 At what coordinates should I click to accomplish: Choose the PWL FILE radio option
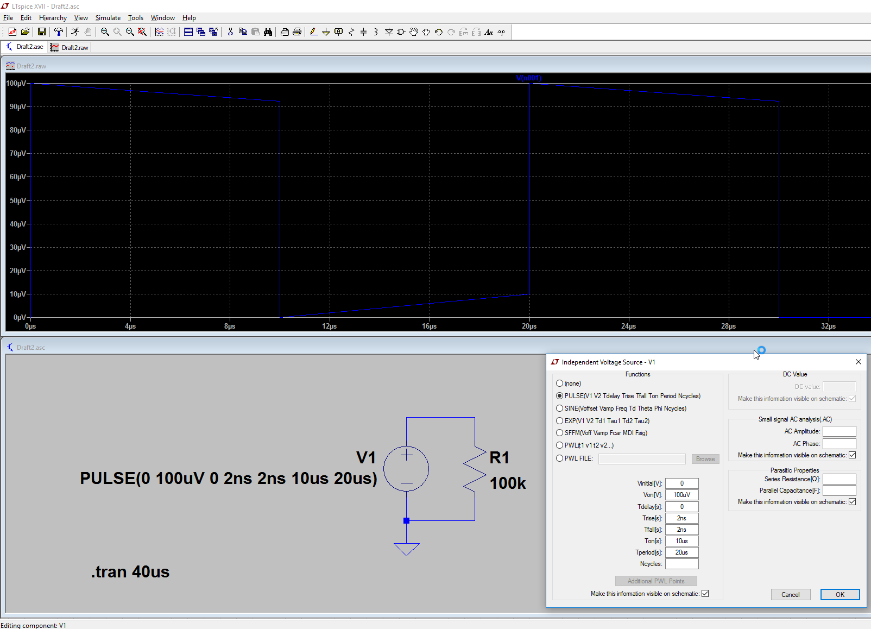(x=559, y=458)
